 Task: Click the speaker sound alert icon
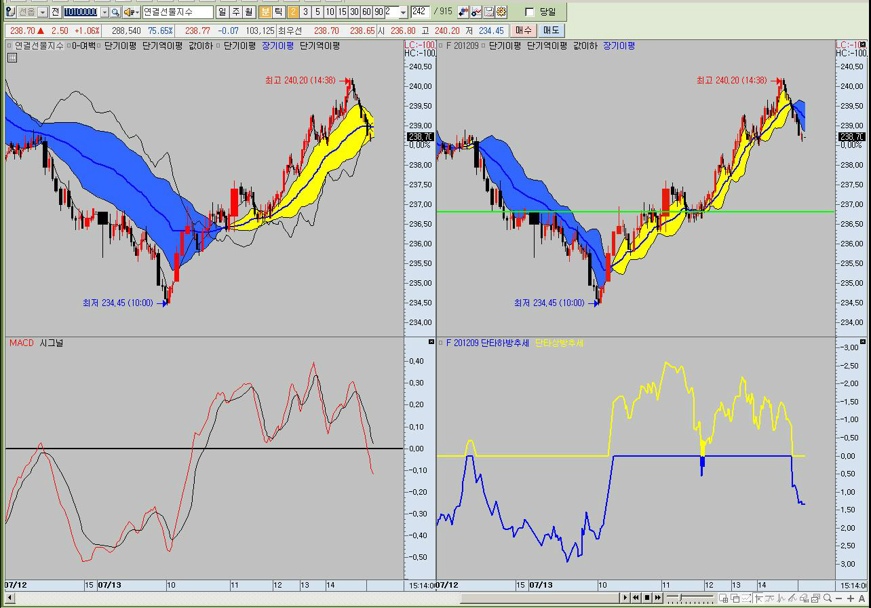[127, 12]
